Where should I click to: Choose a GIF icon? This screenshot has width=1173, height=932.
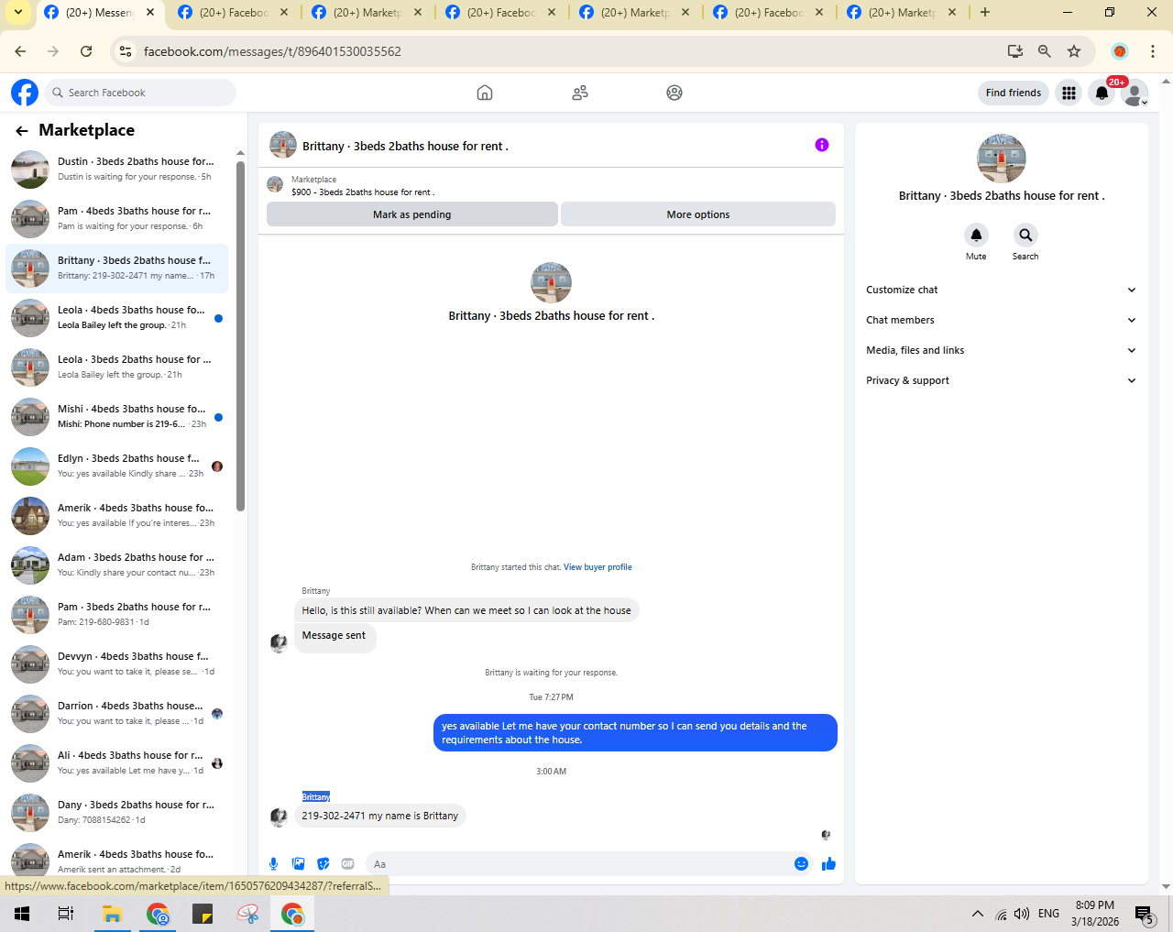(347, 863)
